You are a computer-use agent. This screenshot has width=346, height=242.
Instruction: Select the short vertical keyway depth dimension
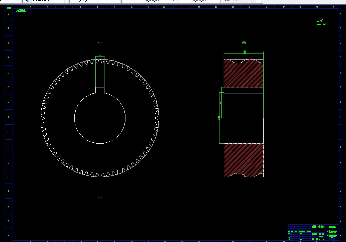click(x=221, y=102)
